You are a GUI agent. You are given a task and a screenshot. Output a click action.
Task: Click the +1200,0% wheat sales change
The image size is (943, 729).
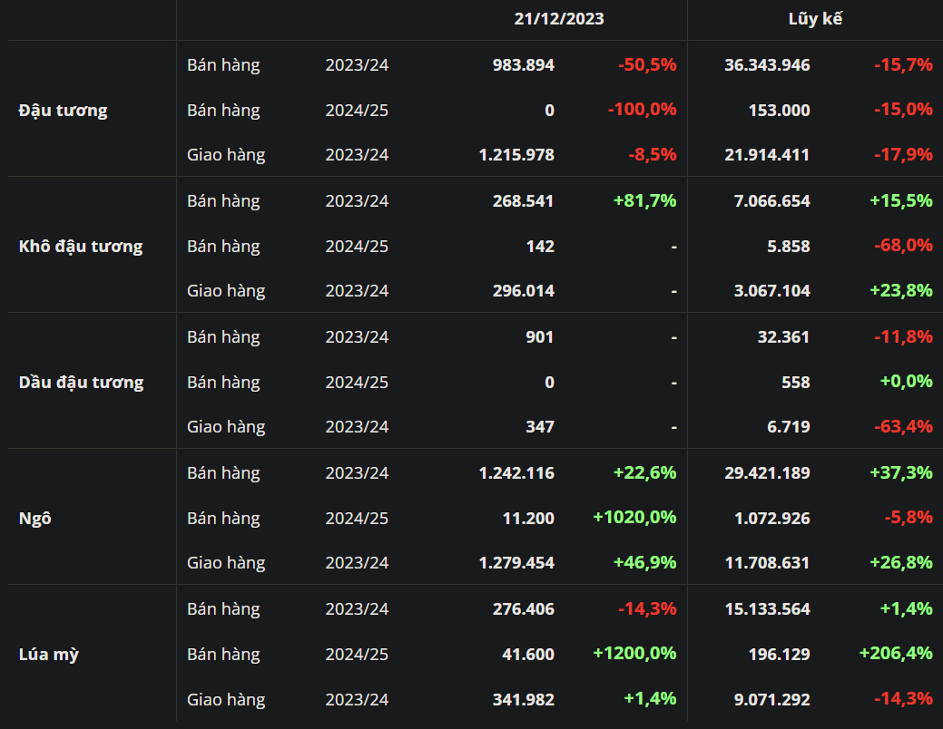point(634,654)
